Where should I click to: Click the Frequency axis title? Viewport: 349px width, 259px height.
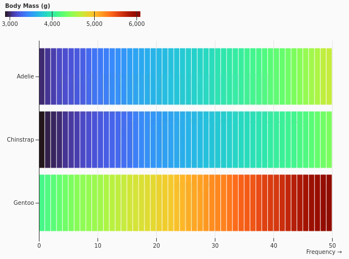[x=324, y=252]
